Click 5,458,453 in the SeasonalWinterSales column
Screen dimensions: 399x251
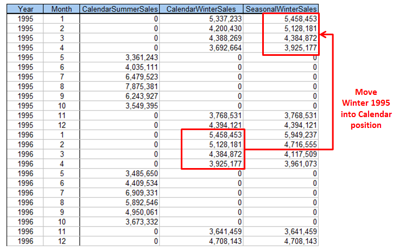coord(298,18)
